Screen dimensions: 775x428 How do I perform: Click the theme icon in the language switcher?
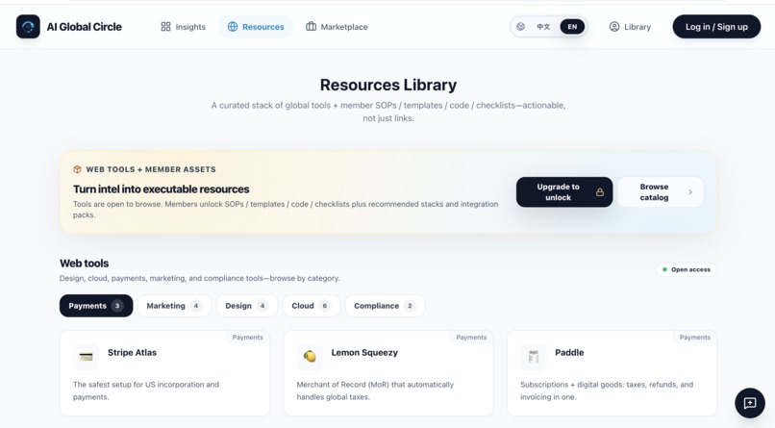pos(520,27)
